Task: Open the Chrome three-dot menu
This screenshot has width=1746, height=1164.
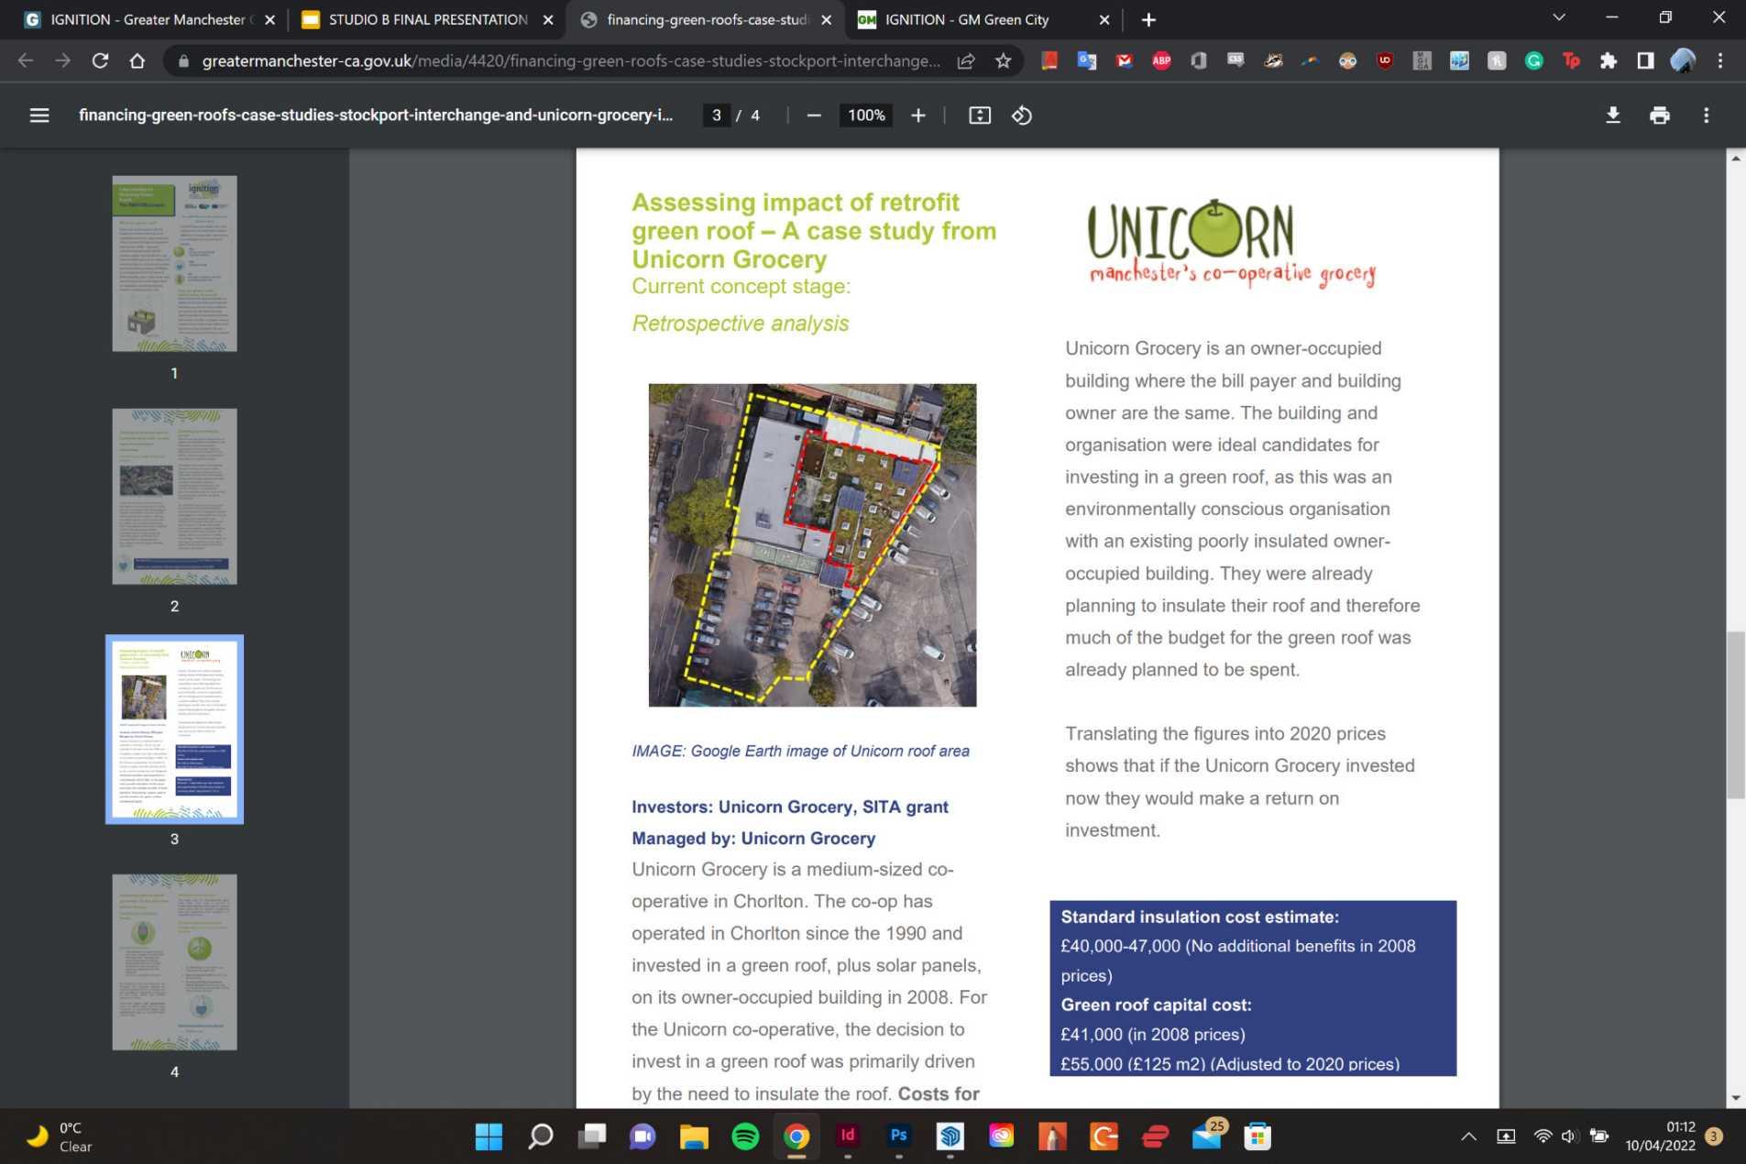Action: point(1720,60)
